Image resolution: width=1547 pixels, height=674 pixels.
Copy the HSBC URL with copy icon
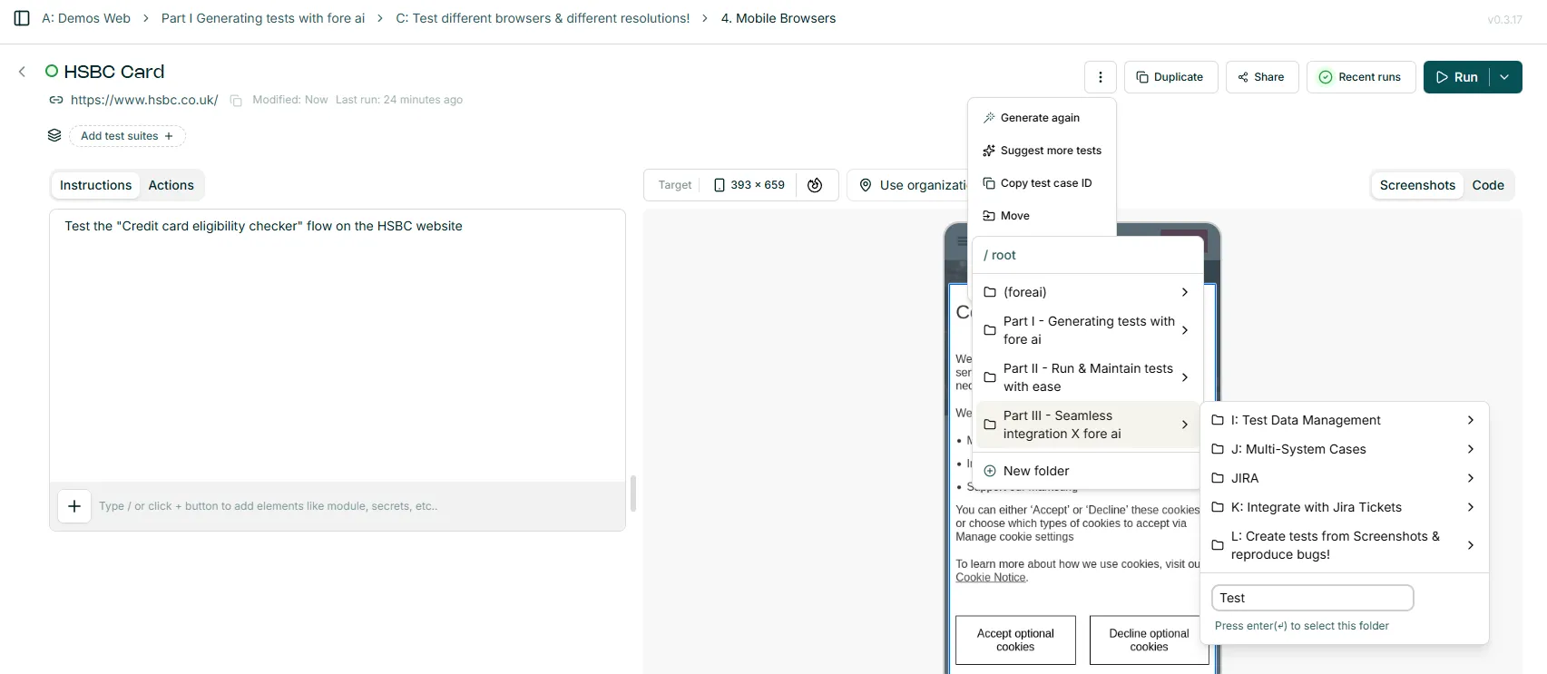pyautogui.click(x=236, y=101)
